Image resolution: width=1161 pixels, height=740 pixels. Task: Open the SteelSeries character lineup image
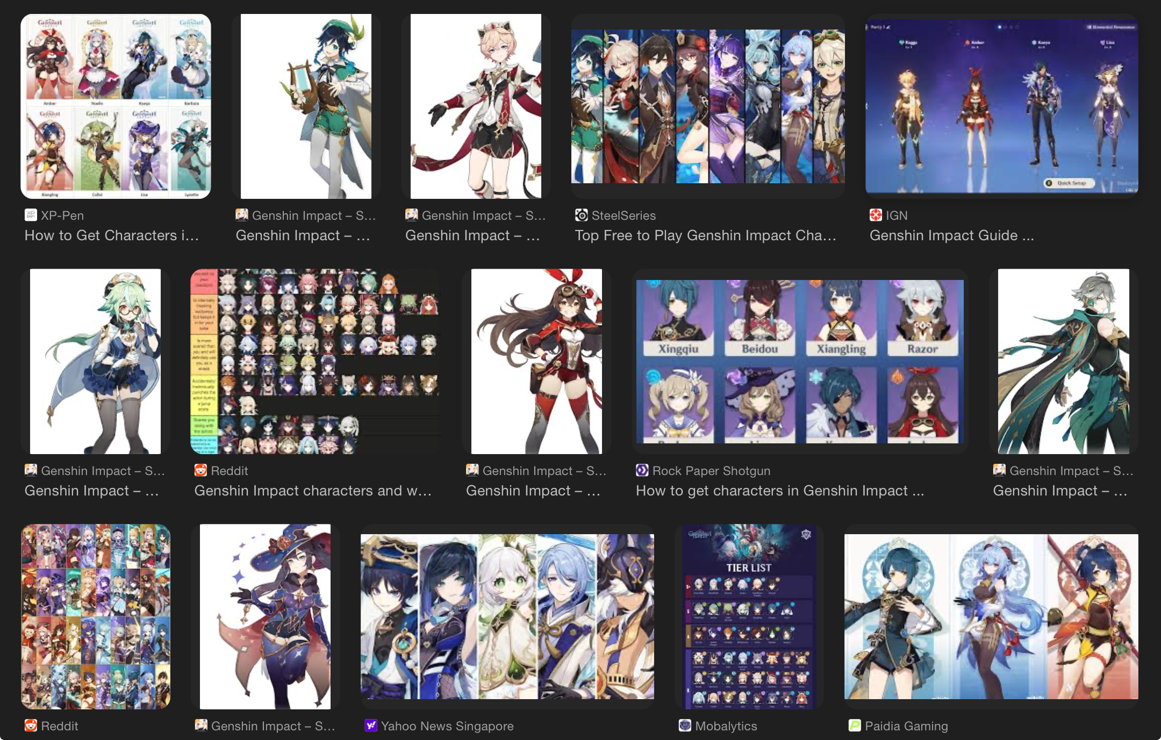(x=707, y=106)
